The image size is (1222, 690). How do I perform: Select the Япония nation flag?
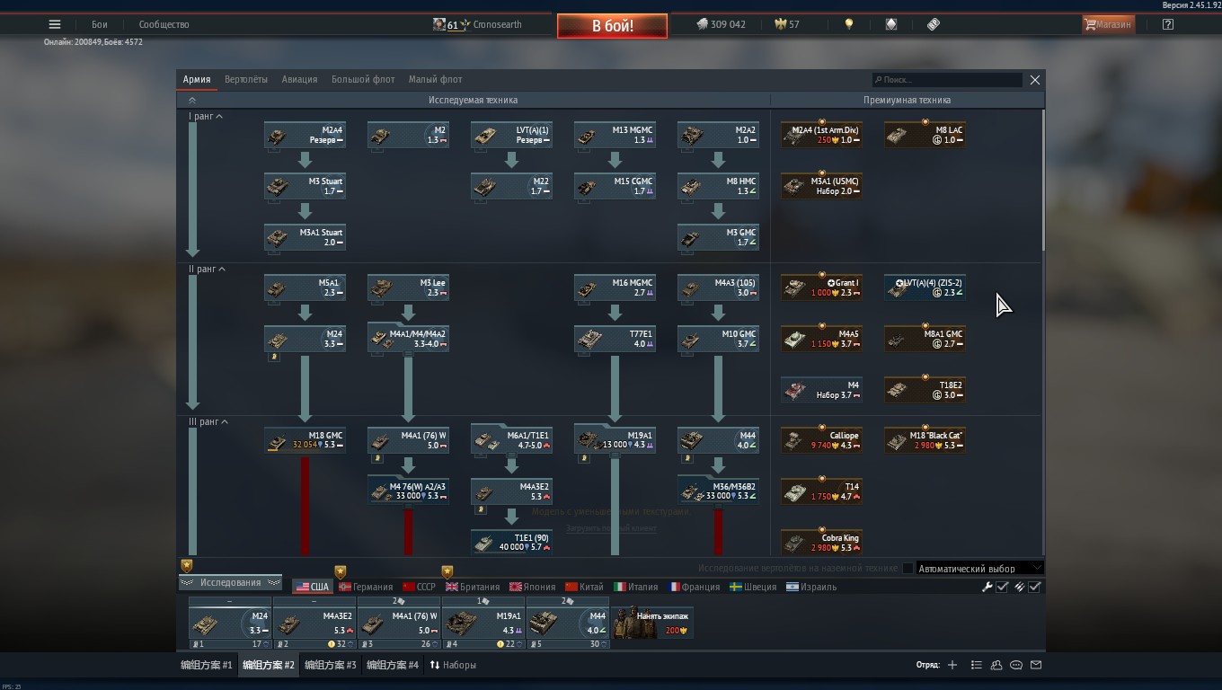click(x=533, y=587)
